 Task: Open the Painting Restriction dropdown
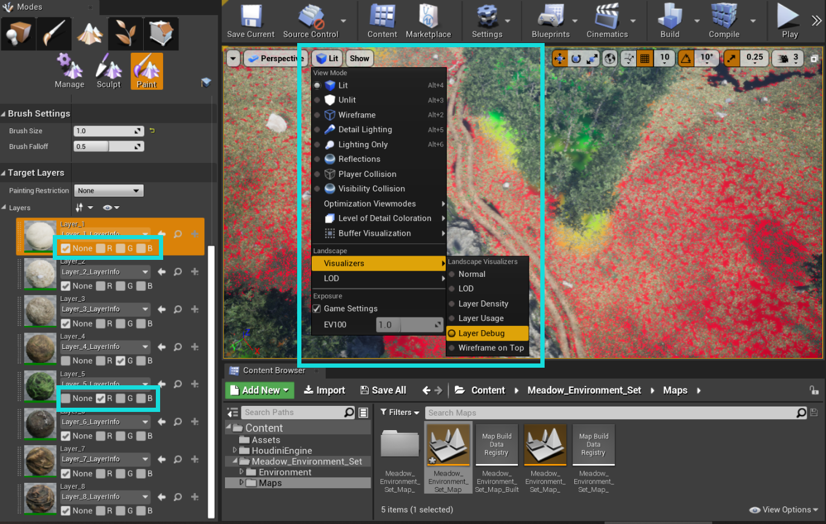109,190
